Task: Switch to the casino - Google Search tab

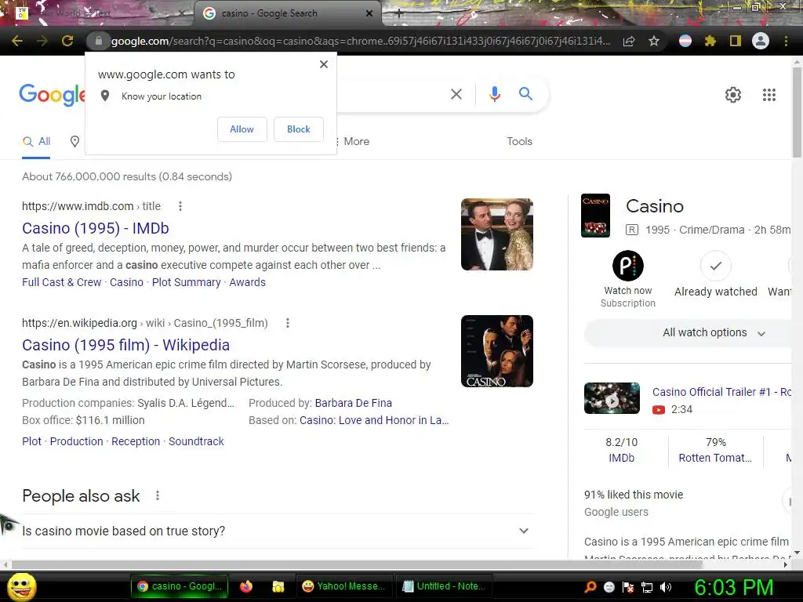Action: [287, 14]
